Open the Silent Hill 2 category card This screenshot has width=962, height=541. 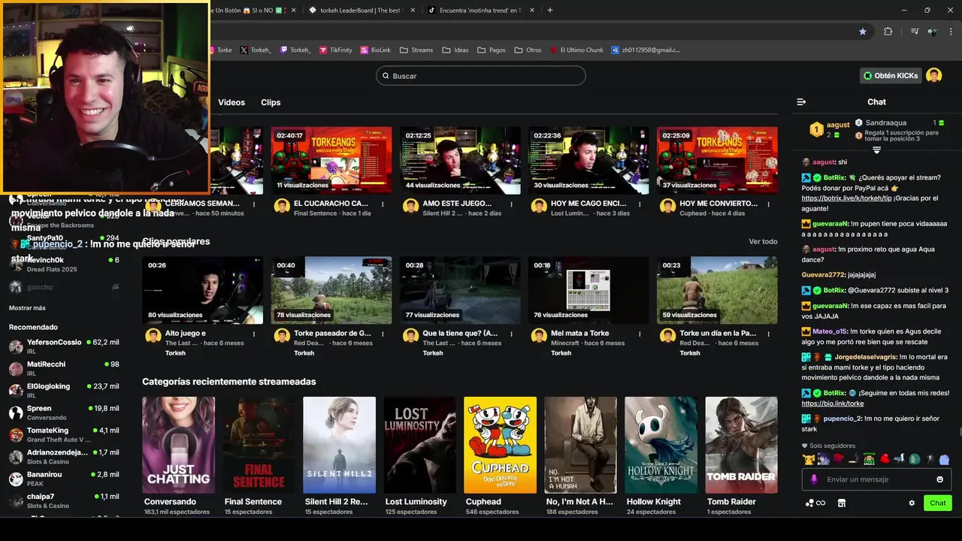[339, 445]
